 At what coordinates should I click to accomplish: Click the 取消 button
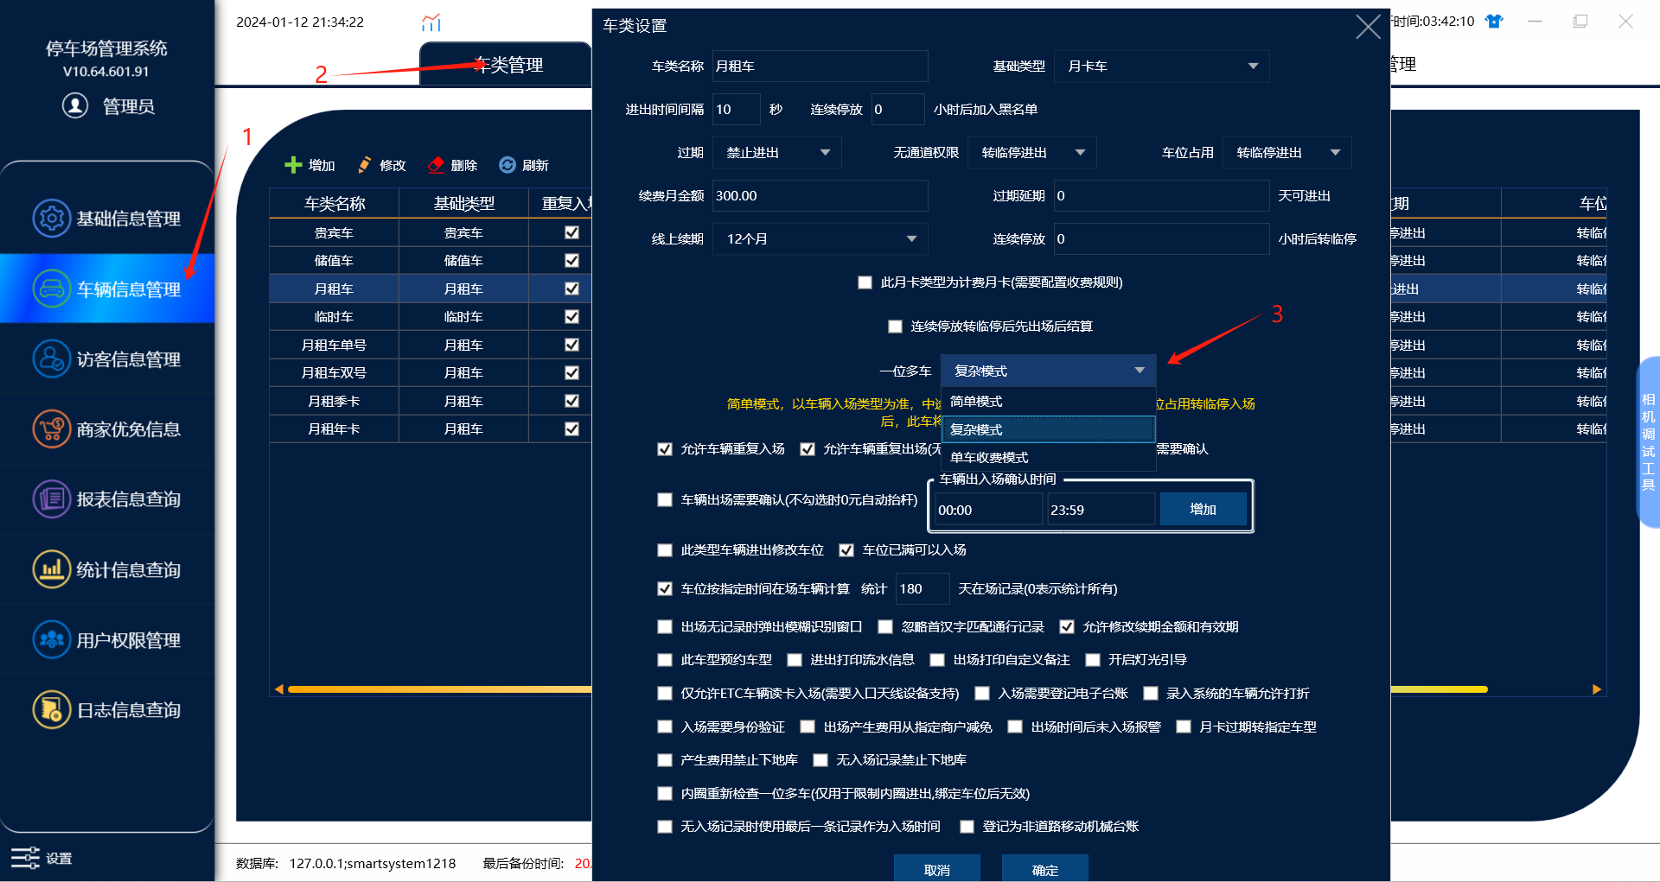[x=936, y=869]
